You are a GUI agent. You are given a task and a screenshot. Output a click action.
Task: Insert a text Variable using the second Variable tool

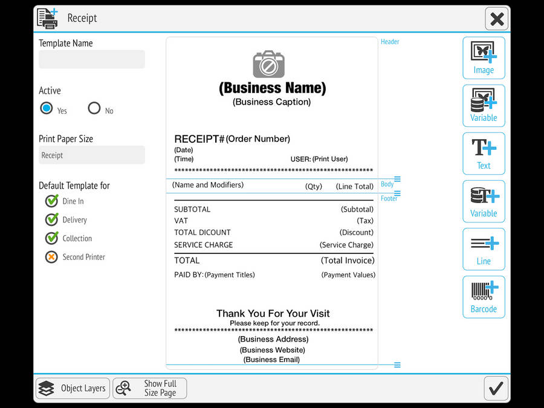[484, 201]
